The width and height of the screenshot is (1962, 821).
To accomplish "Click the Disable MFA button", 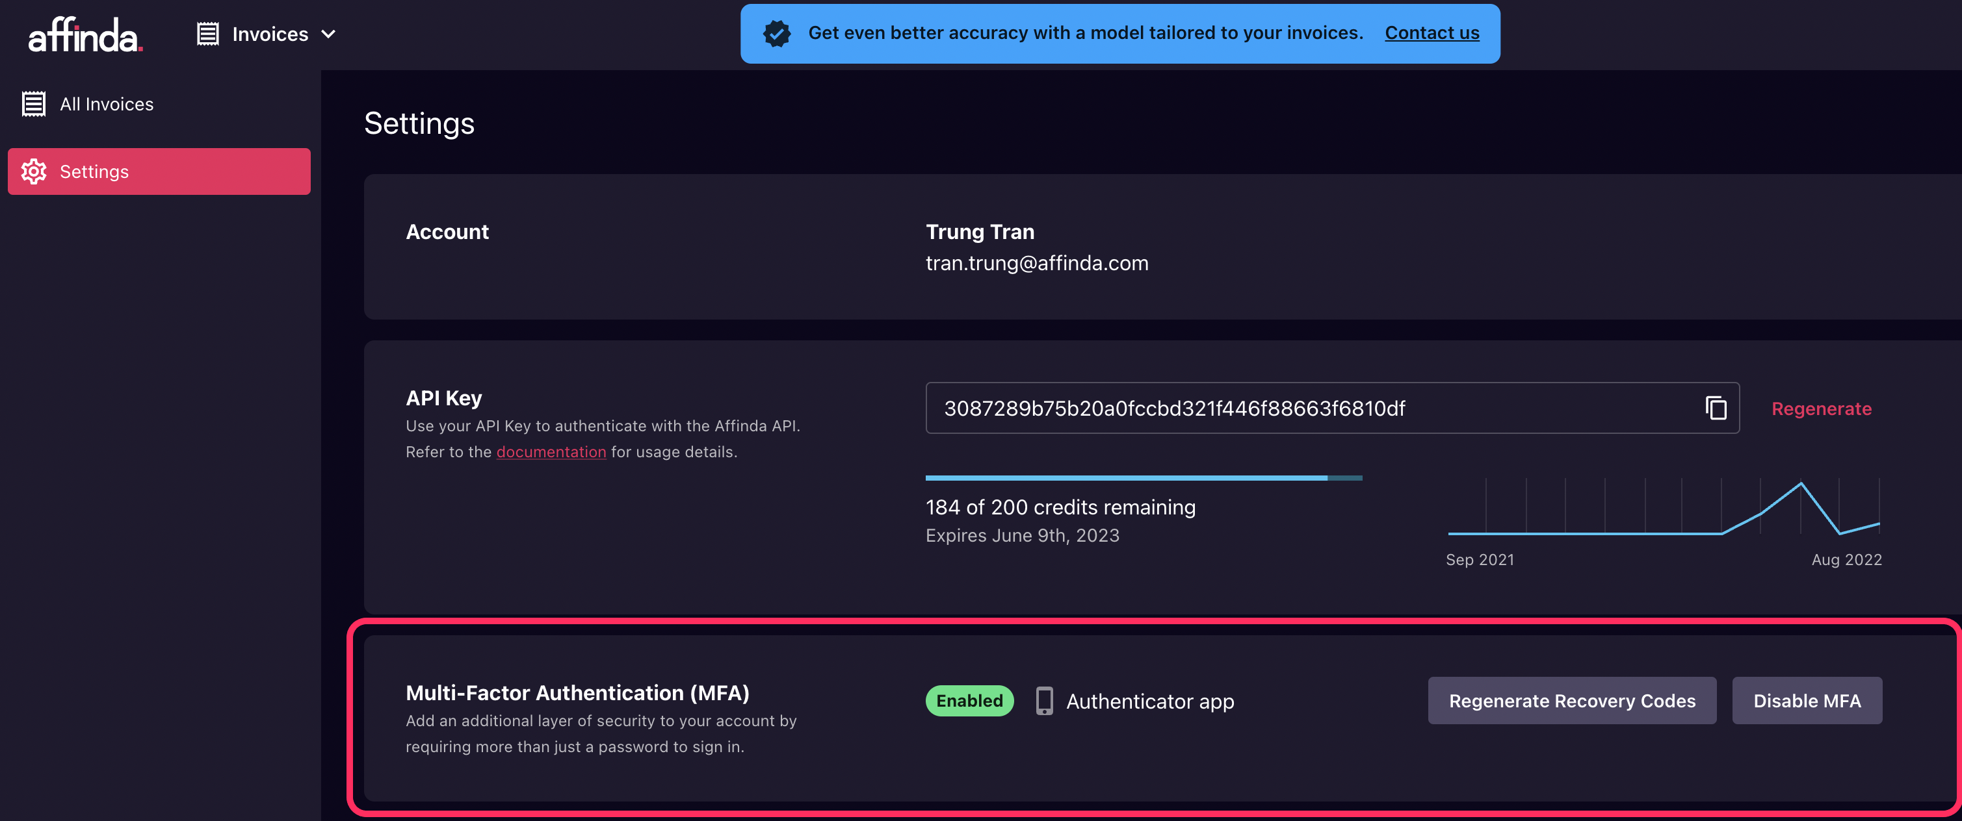I will pyautogui.click(x=1806, y=701).
